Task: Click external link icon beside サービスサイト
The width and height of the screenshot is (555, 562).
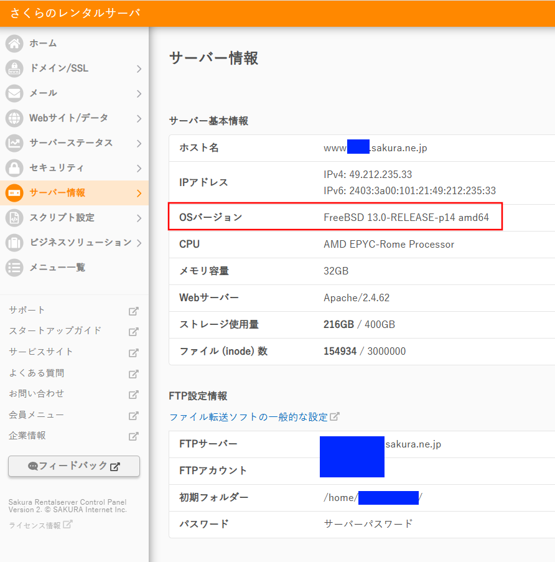Action: point(133,353)
